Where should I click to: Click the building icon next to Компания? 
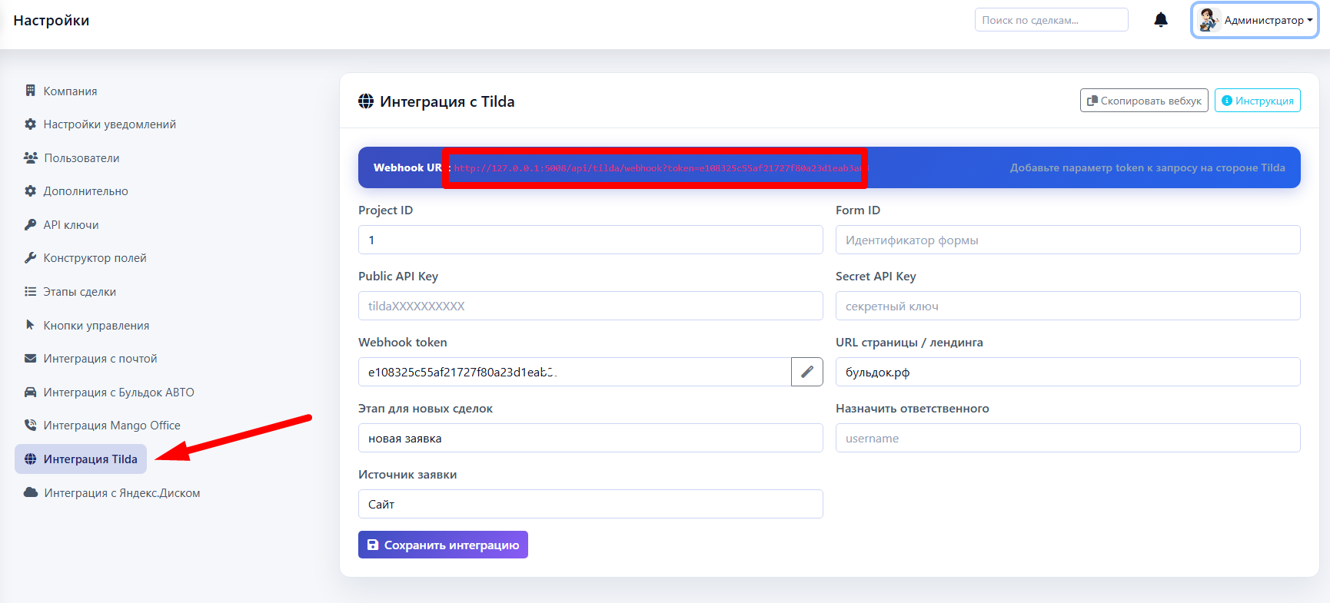click(x=30, y=91)
